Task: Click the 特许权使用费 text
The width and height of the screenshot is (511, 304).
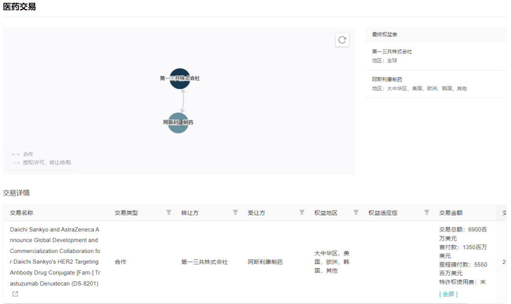Action: click(462, 282)
